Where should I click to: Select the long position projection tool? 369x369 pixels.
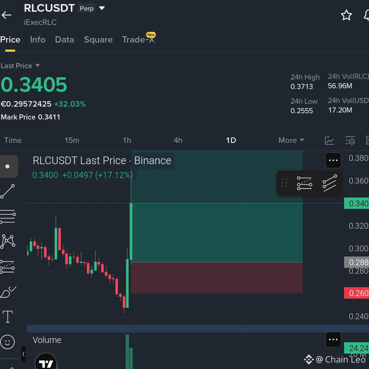click(x=7, y=267)
